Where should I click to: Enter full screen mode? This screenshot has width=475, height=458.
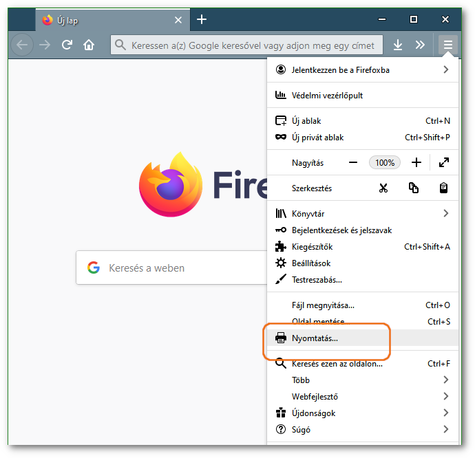pos(444,162)
